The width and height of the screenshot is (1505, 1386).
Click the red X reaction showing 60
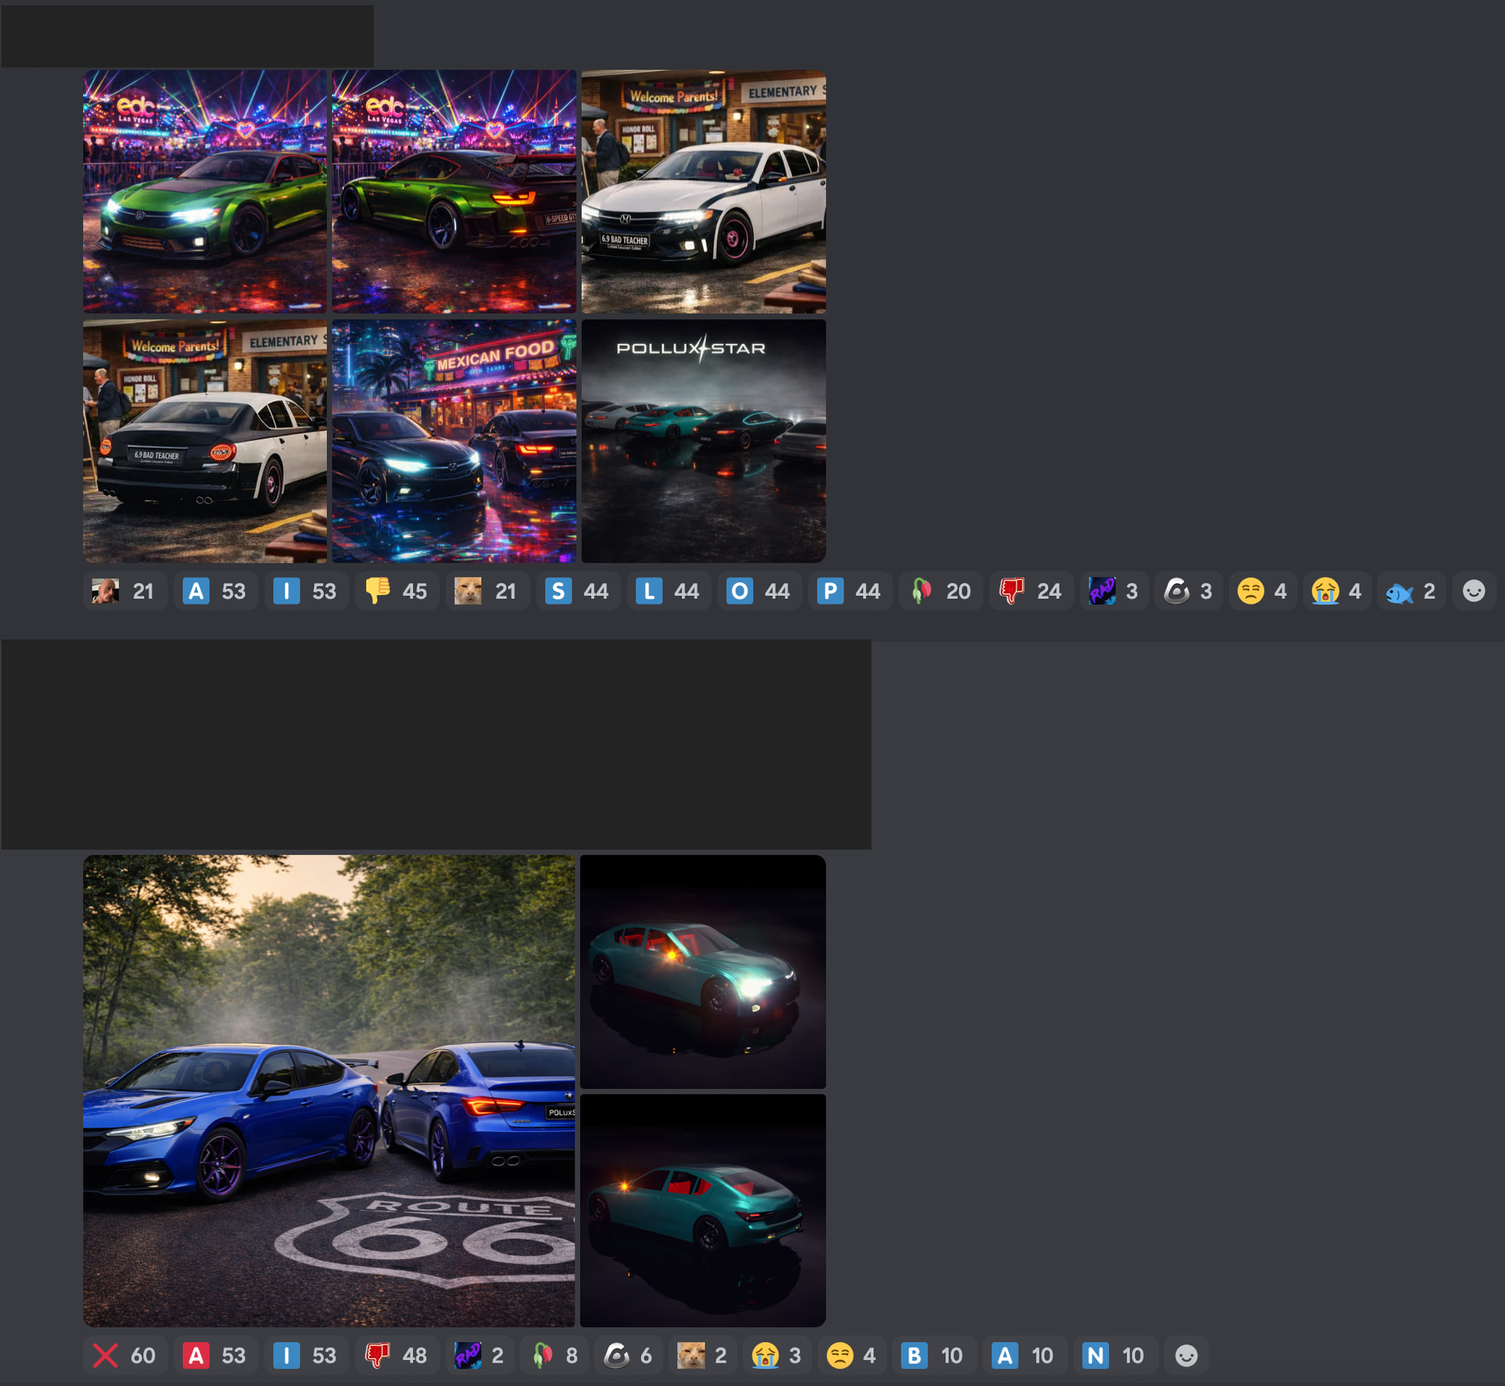click(x=125, y=1355)
